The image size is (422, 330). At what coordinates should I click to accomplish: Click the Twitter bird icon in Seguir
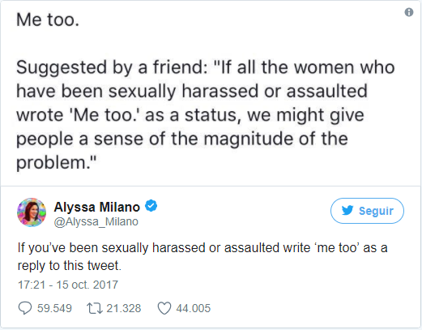pyautogui.click(x=347, y=210)
